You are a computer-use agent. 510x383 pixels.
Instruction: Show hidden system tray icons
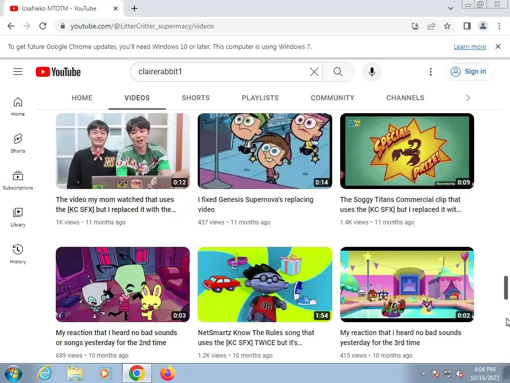tap(423, 374)
